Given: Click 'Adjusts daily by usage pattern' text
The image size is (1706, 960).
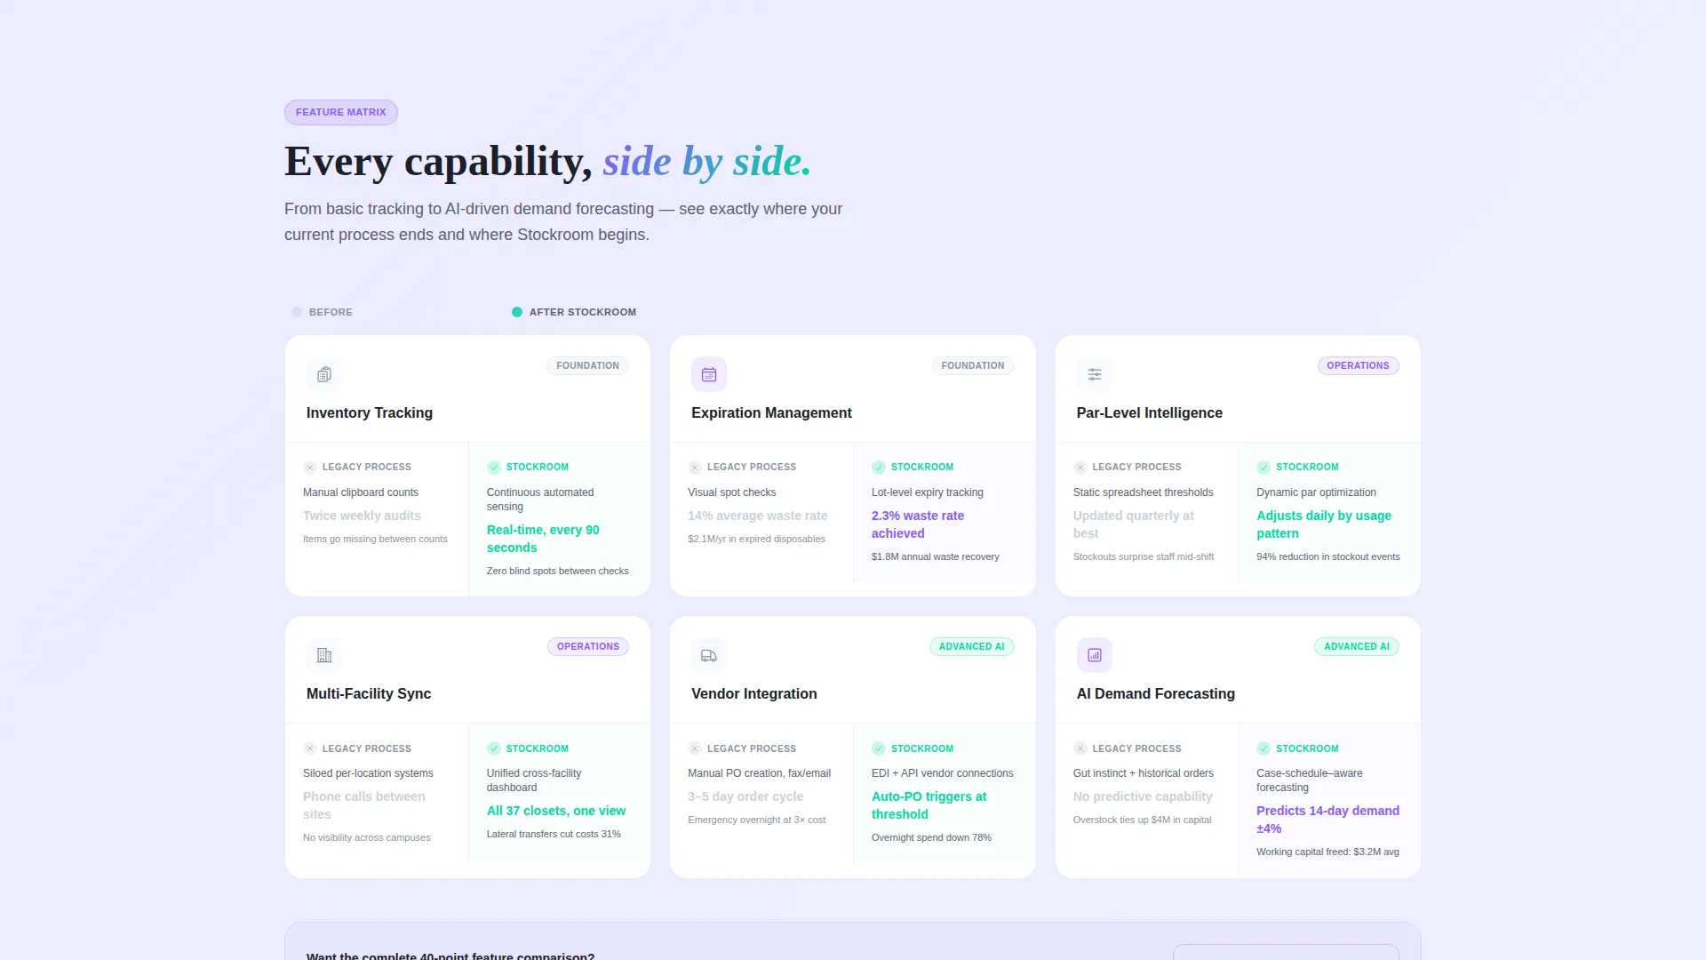Looking at the screenshot, I should pos(1324,524).
